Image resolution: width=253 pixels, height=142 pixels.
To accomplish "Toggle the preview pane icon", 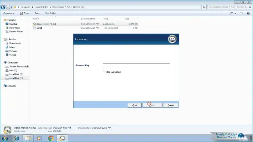I will pyautogui.click(x=241, y=13).
